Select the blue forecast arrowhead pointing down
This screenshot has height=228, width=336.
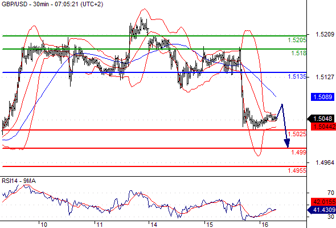[287, 143]
